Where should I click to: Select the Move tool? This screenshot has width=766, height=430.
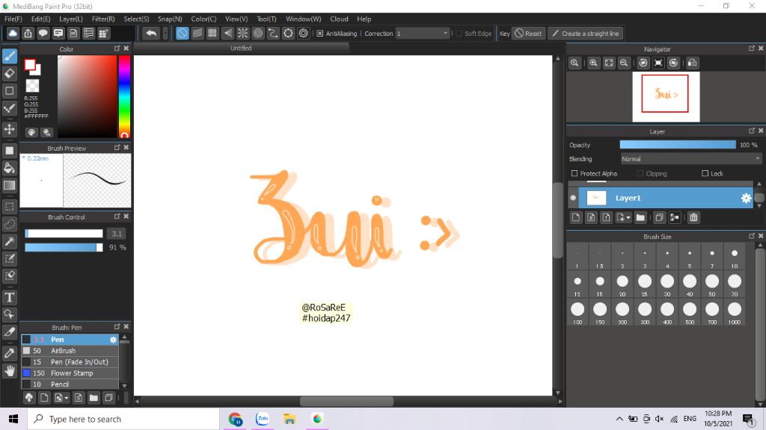[x=10, y=129]
